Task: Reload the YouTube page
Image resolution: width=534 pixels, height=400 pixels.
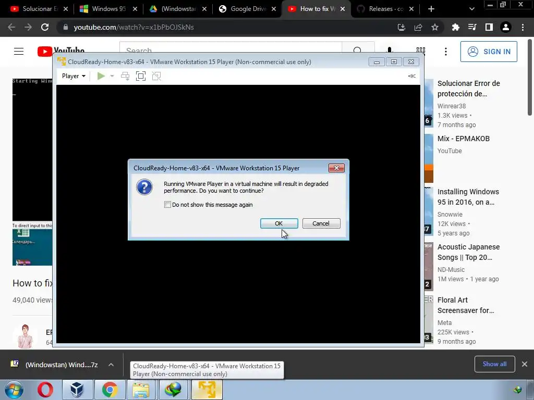Action: (x=45, y=27)
